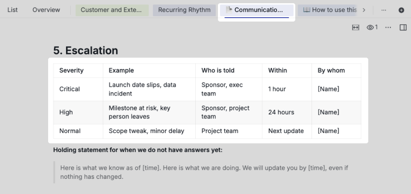Click the document icon on Communicatio... tab
Image resolution: width=411 pixels, height=194 pixels.
[x=229, y=10]
